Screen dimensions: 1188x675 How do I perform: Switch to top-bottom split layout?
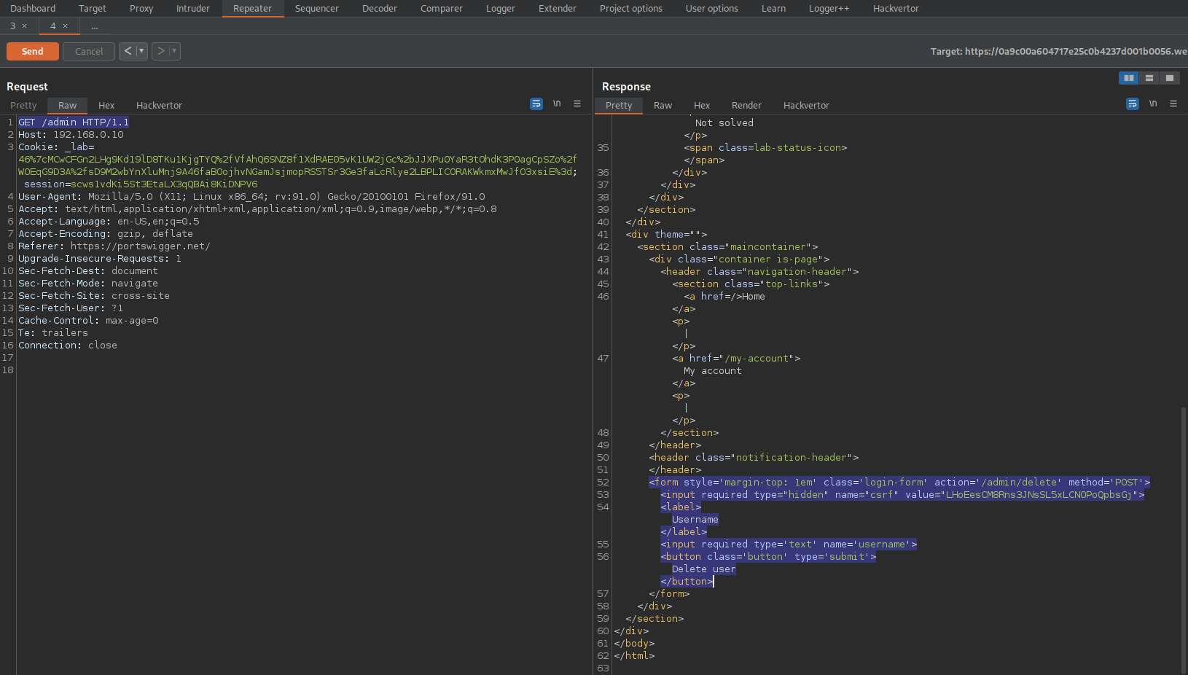click(x=1149, y=78)
